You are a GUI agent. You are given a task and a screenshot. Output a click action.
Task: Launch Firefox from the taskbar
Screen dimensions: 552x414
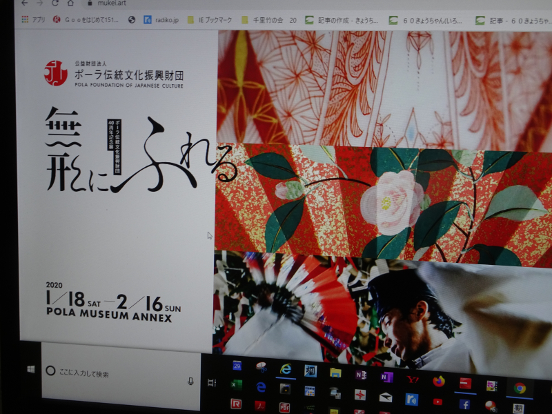(x=439, y=382)
